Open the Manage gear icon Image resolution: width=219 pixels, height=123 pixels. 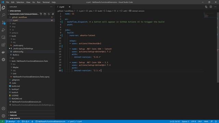pos(3,116)
